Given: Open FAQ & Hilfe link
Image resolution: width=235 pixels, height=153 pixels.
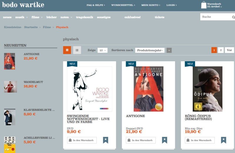Looking at the screenshot, I should pos(96,5).
